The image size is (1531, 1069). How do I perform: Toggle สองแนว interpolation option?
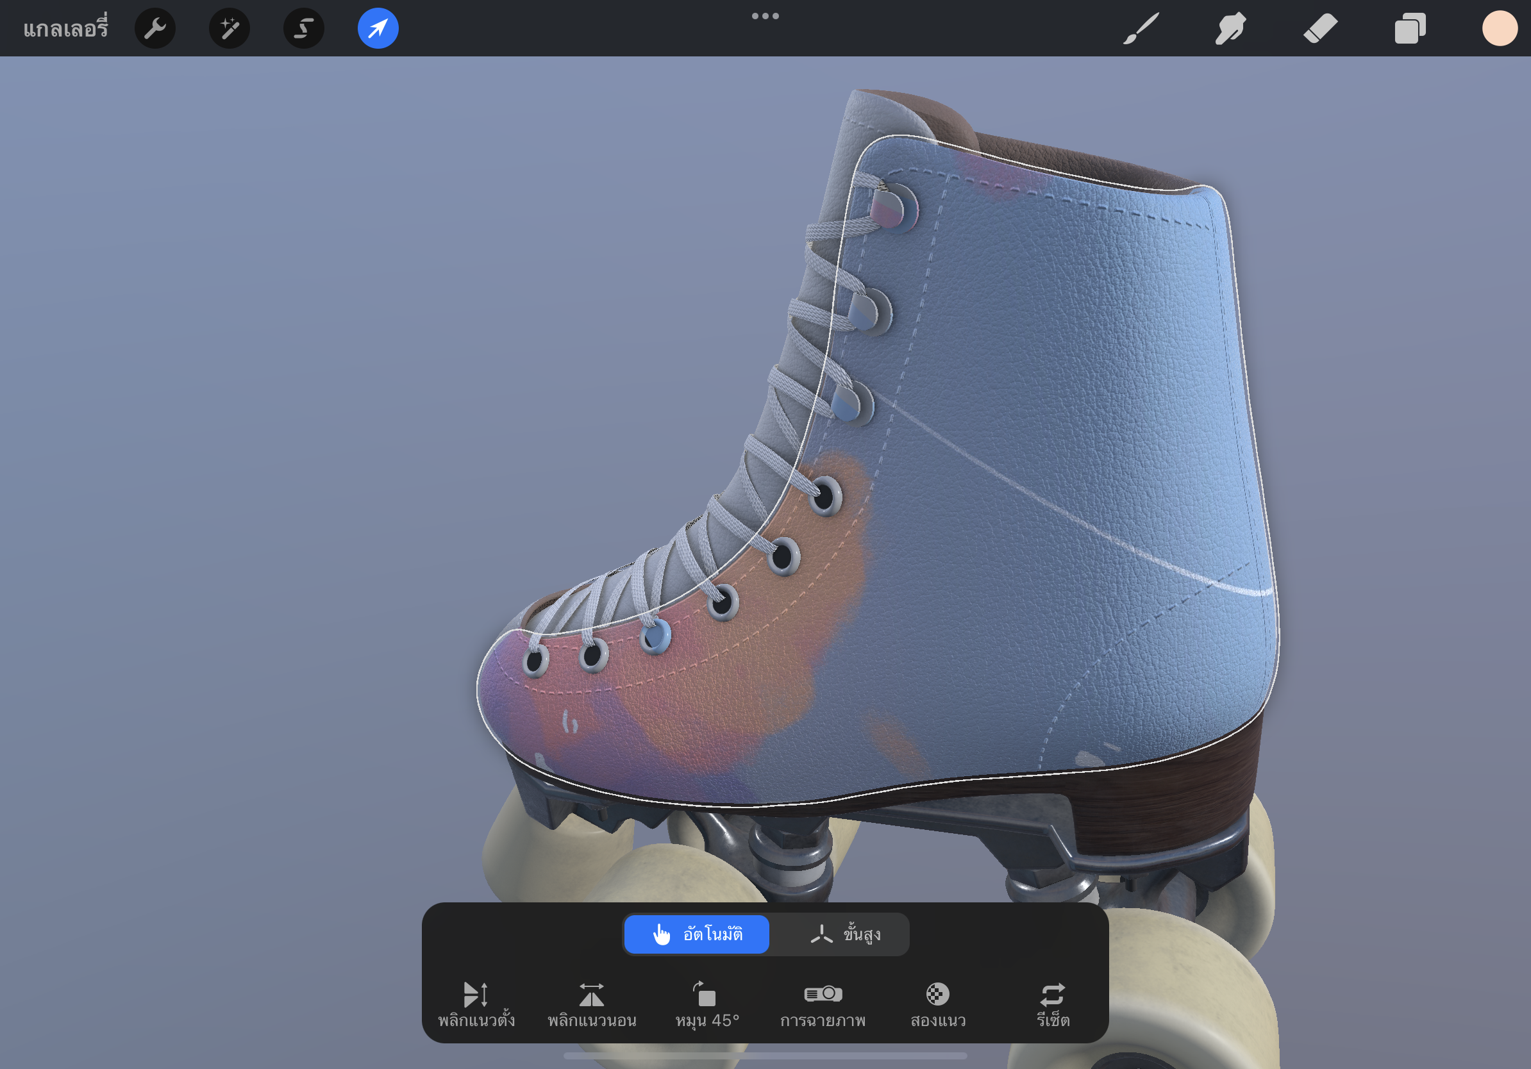tap(937, 1004)
